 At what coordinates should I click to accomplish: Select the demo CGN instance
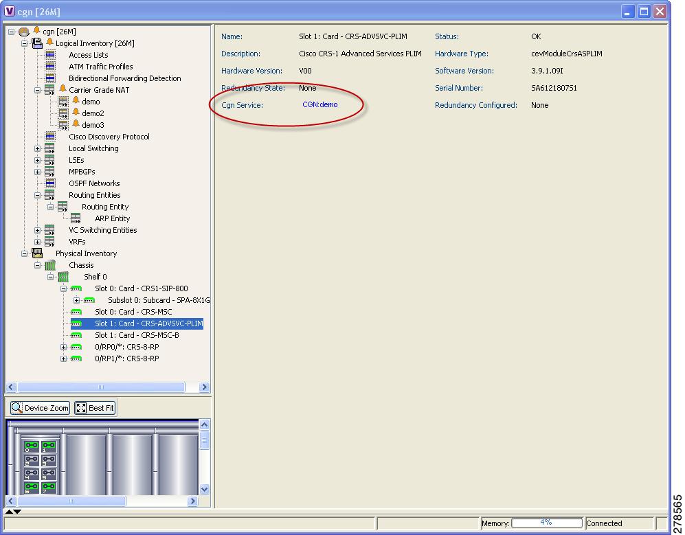click(91, 102)
